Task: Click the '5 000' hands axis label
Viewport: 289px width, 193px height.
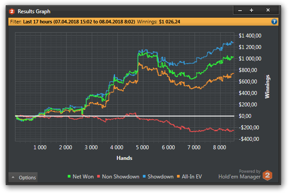Action: click(x=142, y=148)
